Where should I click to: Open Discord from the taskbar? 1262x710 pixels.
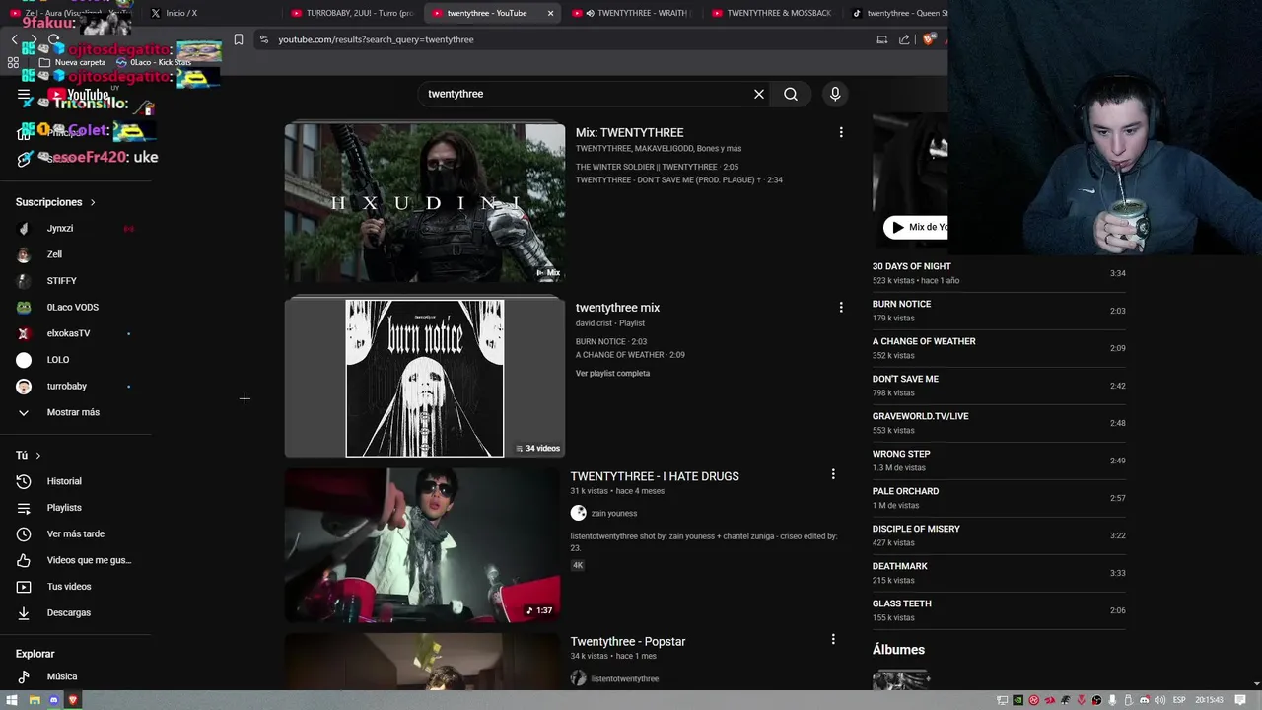[x=53, y=700]
